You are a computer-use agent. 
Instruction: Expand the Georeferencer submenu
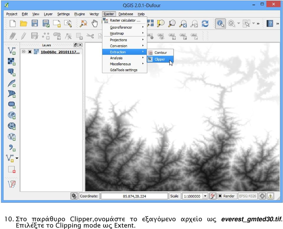(125, 27)
